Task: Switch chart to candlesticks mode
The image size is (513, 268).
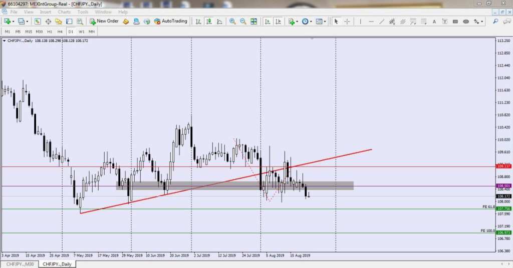Action: 209,21
